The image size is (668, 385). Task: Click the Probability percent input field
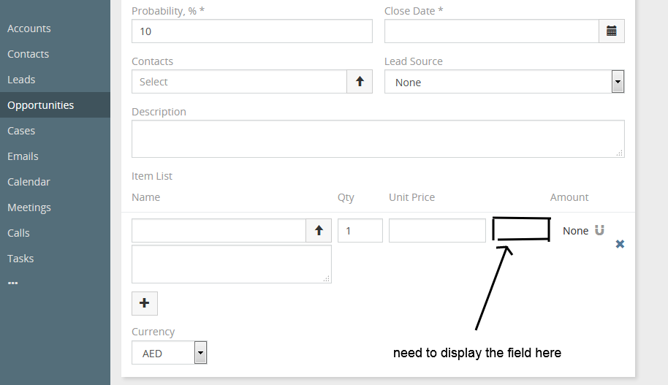point(251,31)
